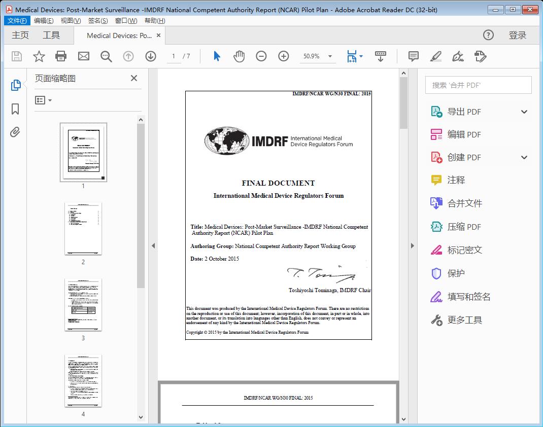This screenshot has width=543, height=427.
Task: Zoom in using the plus icon
Action: tap(284, 56)
